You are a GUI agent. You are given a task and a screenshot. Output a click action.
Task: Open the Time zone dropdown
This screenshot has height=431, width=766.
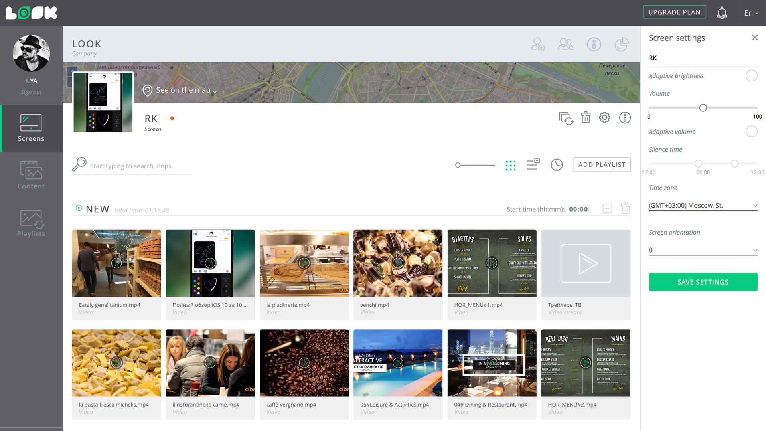tap(703, 206)
